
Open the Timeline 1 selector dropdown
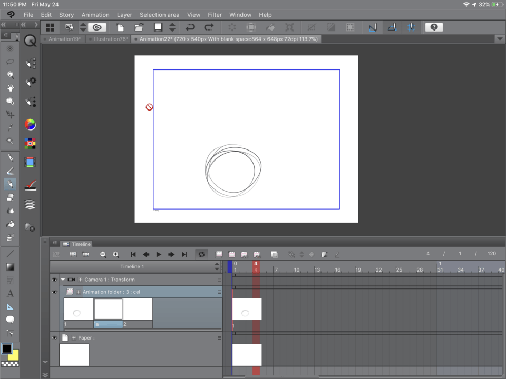point(217,266)
